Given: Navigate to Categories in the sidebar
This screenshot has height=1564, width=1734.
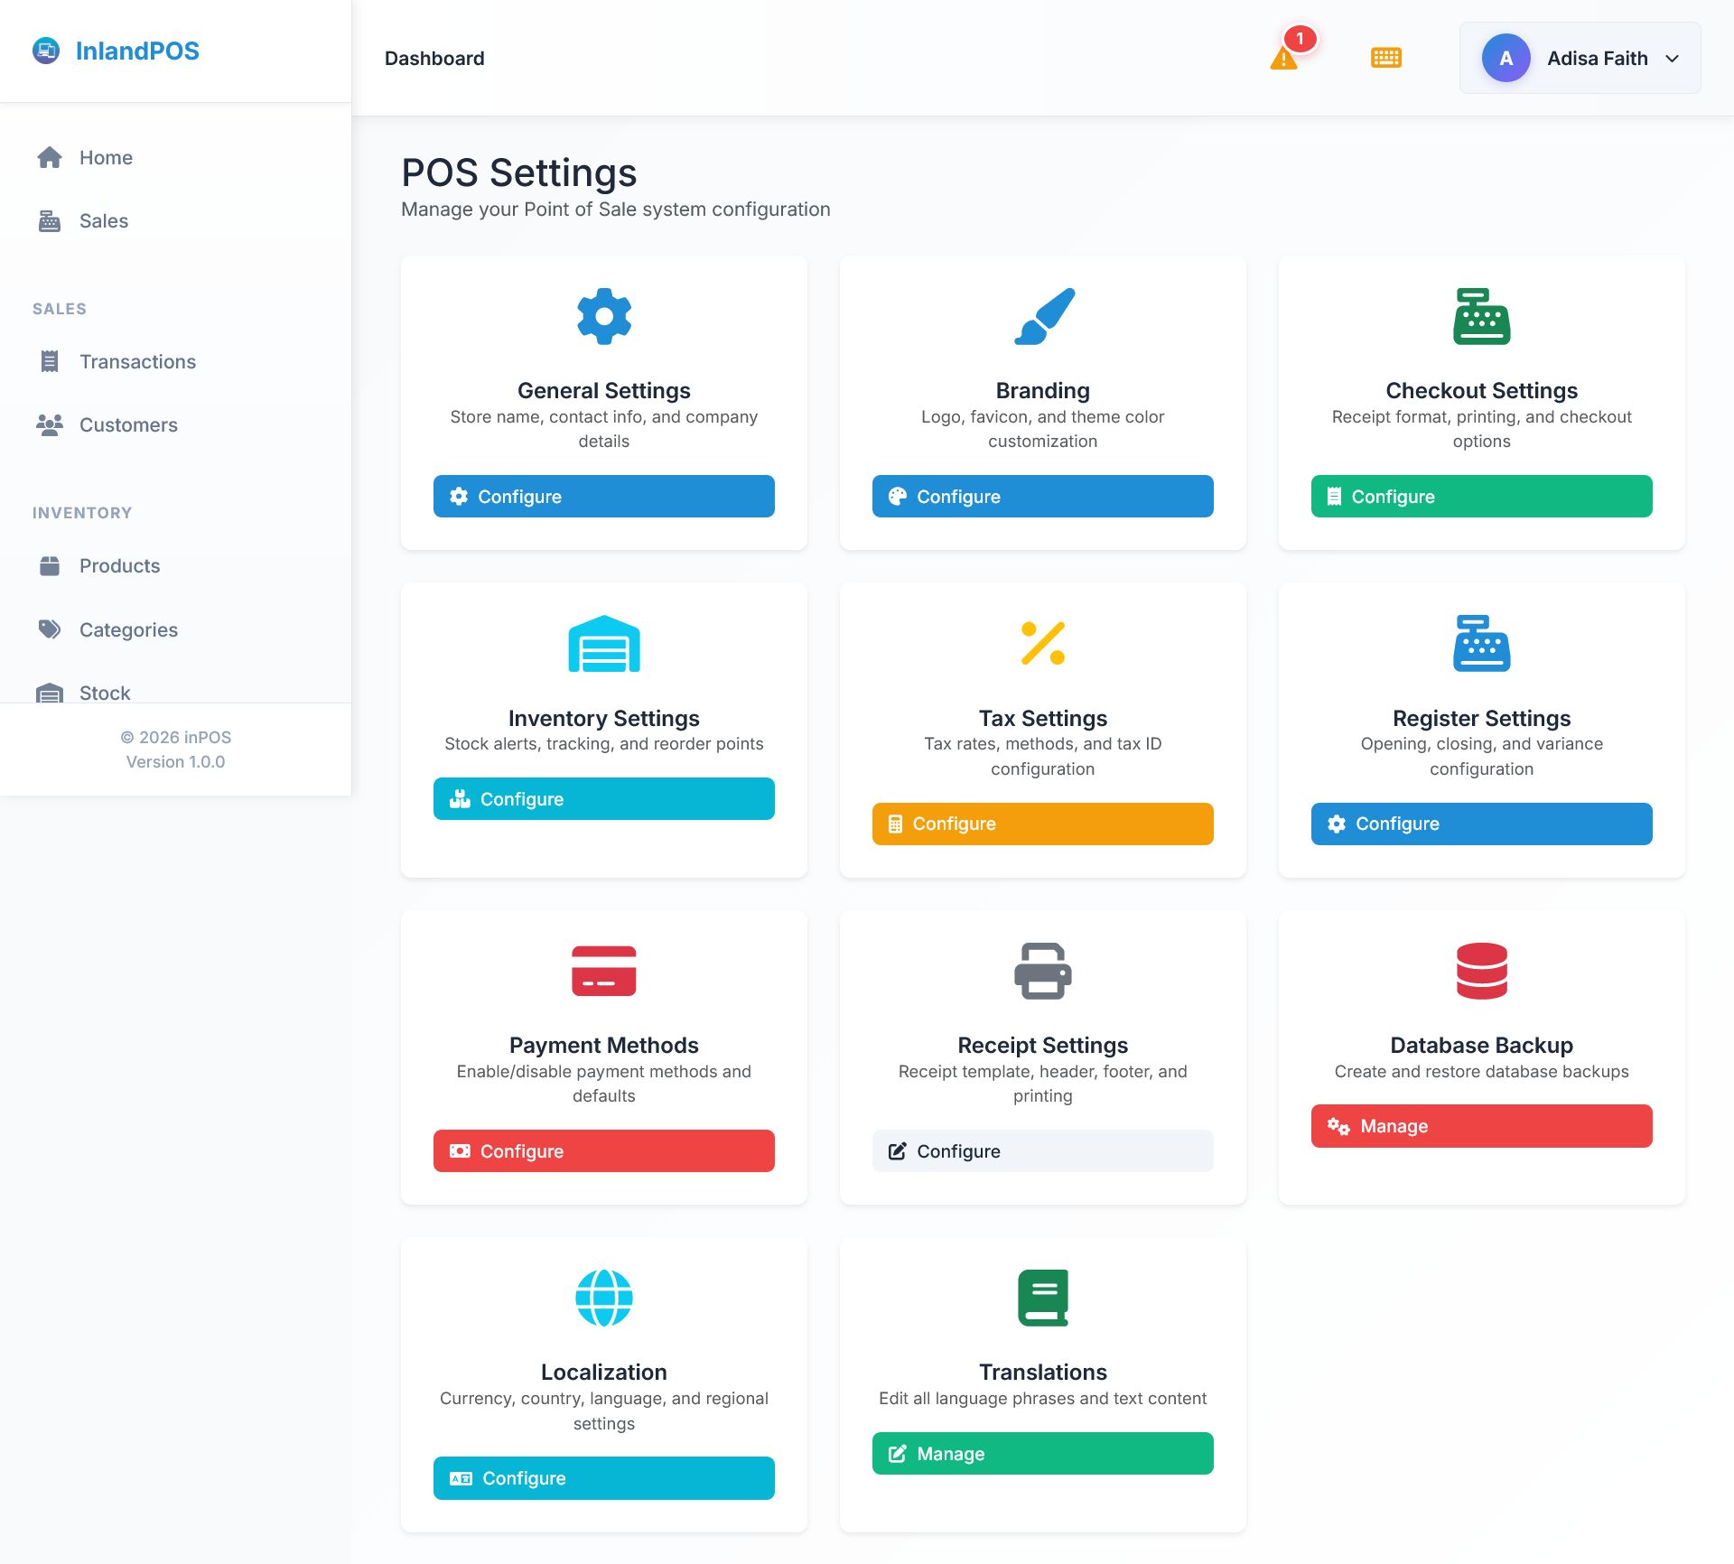Looking at the screenshot, I should [128, 629].
